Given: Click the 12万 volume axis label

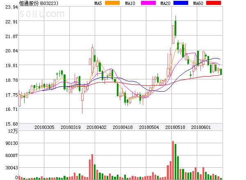Looking at the screenshot, I should point(13,131).
